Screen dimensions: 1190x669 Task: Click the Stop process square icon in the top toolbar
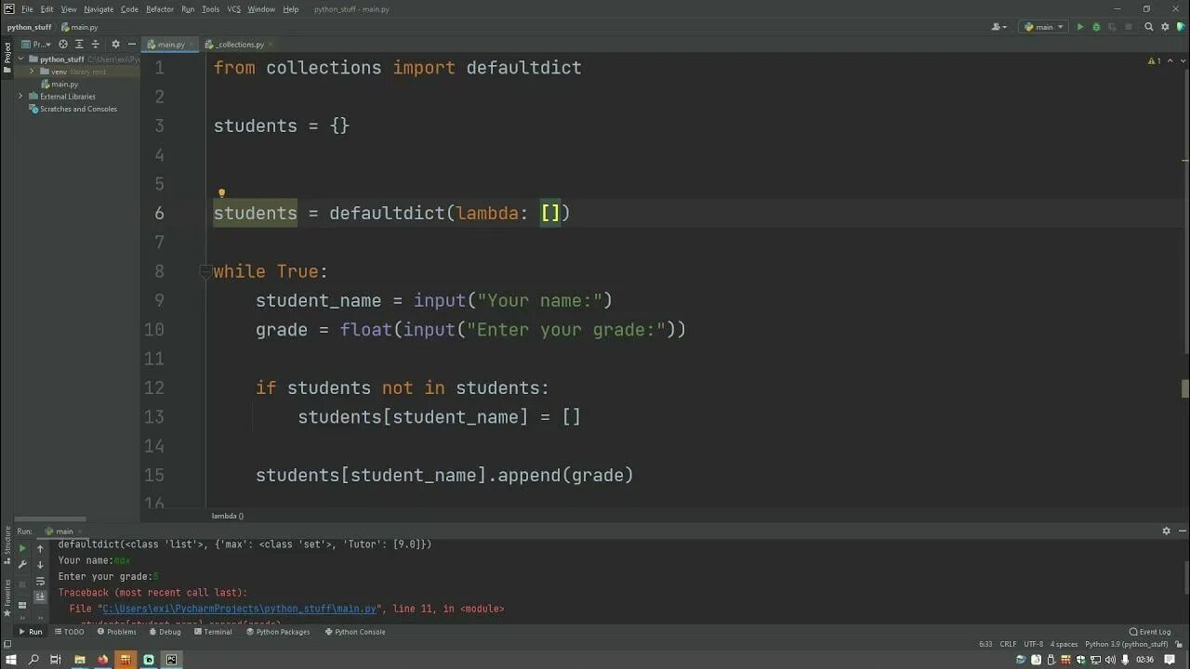[x=1130, y=27]
